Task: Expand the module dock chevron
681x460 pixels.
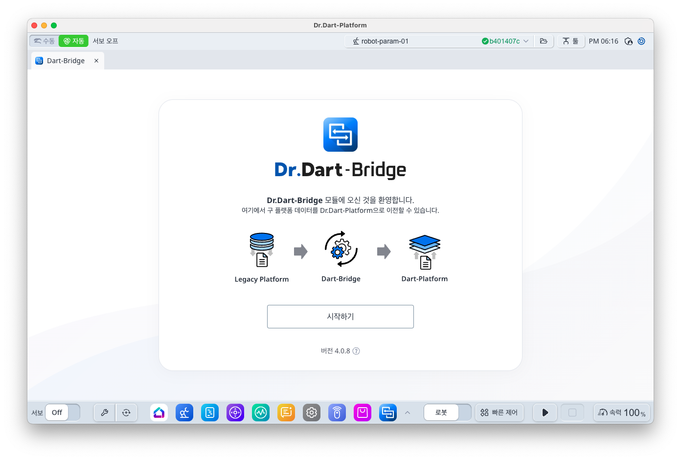Action: tap(408, 413)
